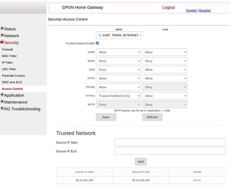Viewport: 240px width, 191px height.
Task: Click the Logout link
Action: tap(169, 8)
